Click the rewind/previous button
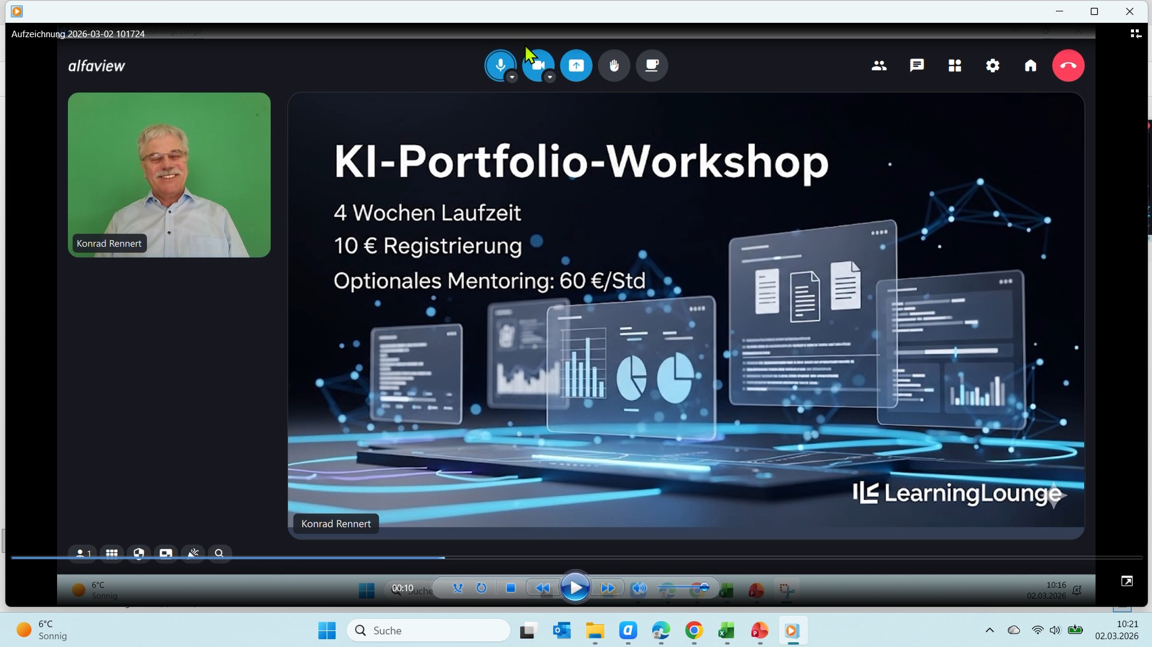 click(542, 588)
